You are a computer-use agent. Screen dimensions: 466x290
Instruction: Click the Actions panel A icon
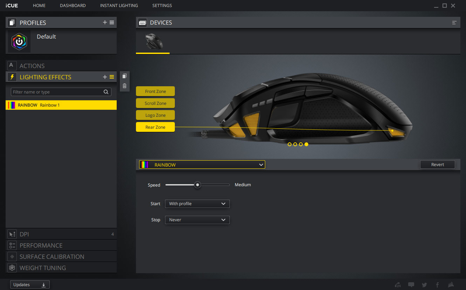[12, 66]
